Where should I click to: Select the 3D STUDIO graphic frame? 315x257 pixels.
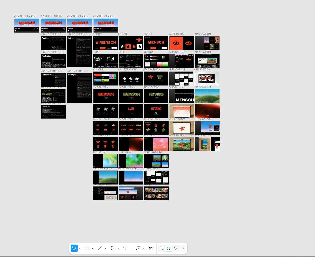coord(156,111)
